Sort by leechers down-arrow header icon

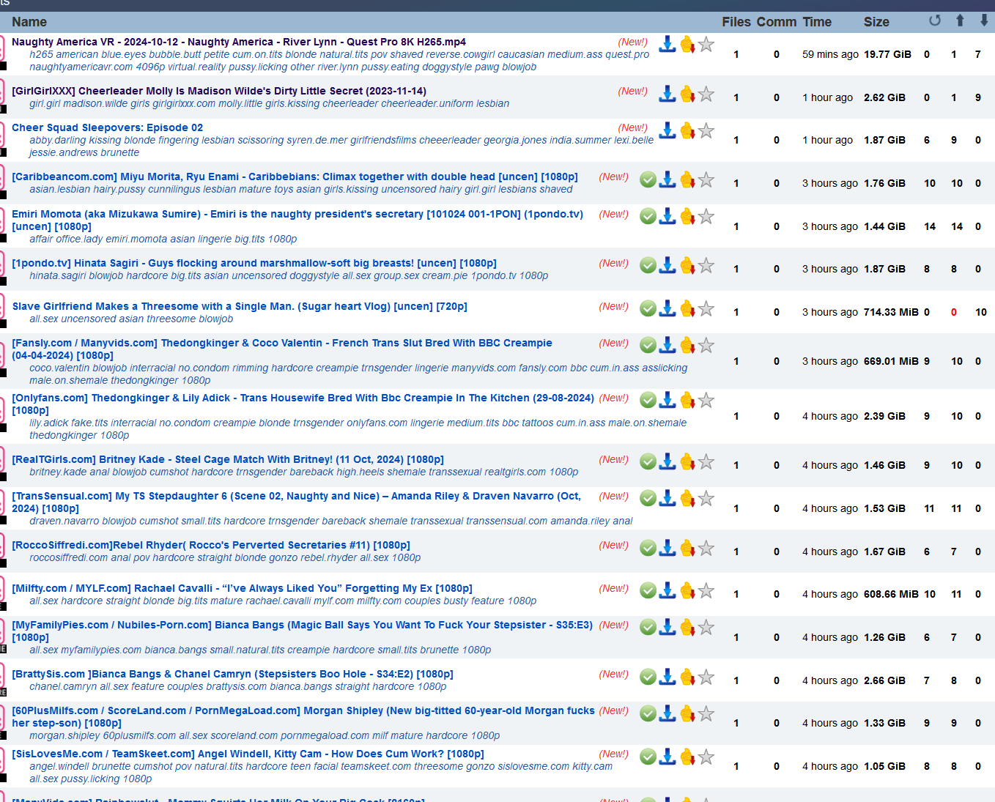(984, 21)
